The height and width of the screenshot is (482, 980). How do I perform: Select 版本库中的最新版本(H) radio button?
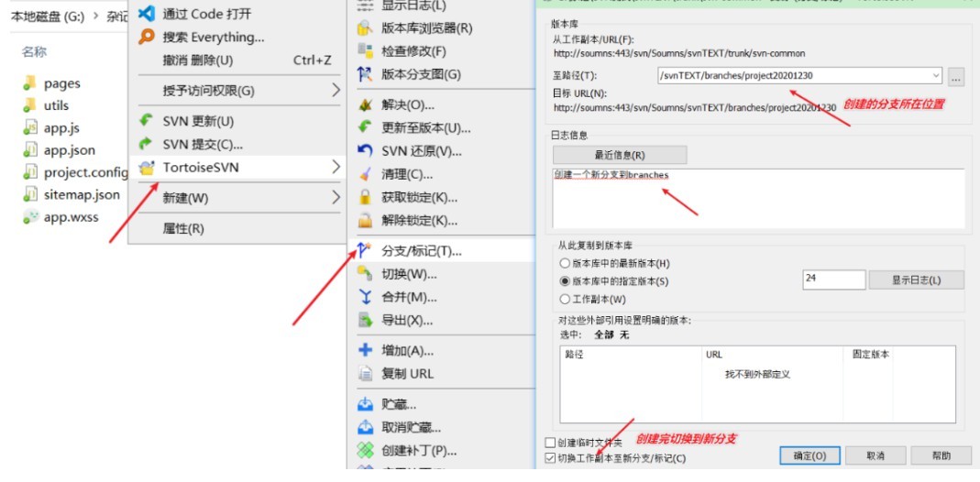(565, 264)
